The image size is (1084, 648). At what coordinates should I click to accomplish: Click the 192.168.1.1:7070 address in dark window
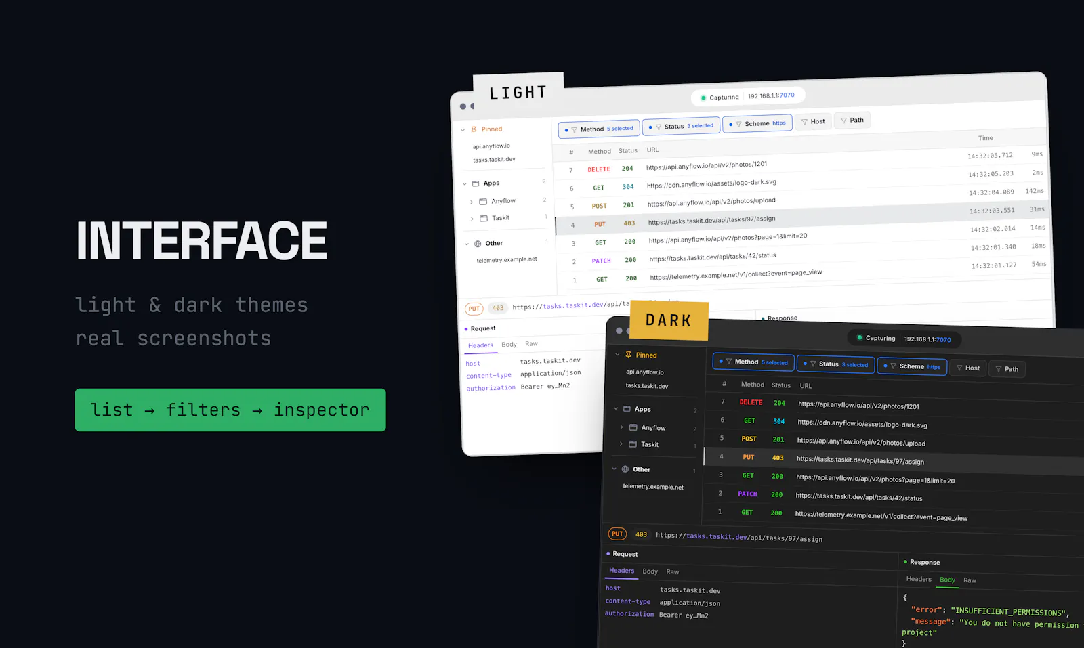[927, 339]
